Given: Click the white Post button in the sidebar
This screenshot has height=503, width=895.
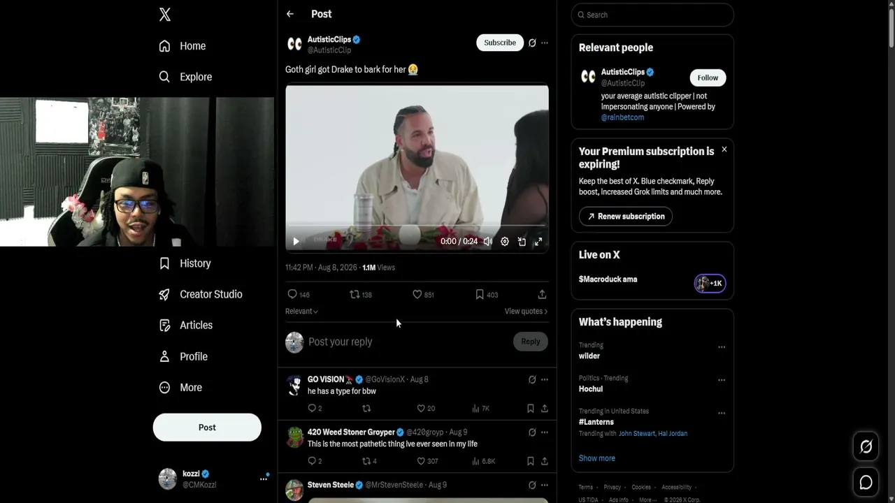Looking at the screenshot, I should [207, 428].
